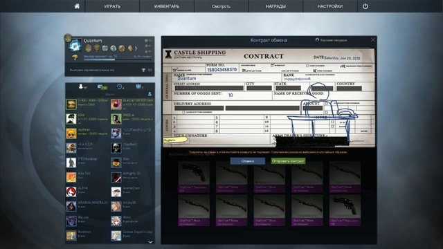The width and height of the screenshot is (443, 249).
Task: Click friend Blanc avatar
Action: tap(116, 221)
